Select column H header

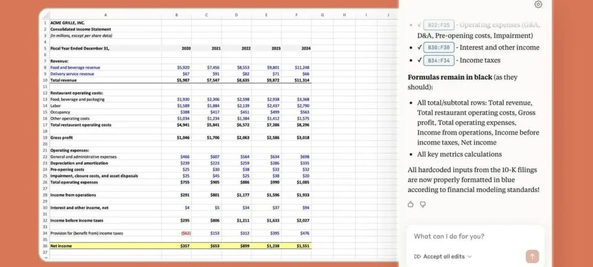344,14
